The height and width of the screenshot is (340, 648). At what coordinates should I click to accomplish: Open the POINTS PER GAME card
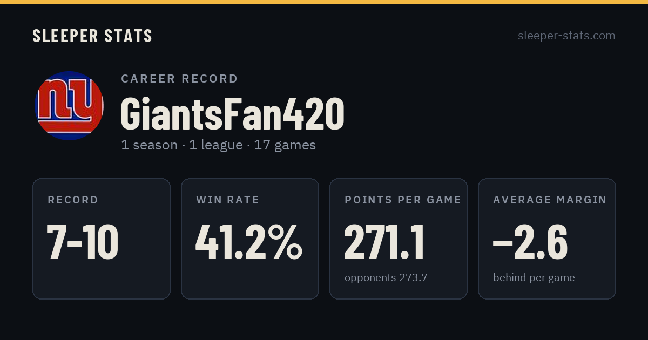[x=399, y=239]
